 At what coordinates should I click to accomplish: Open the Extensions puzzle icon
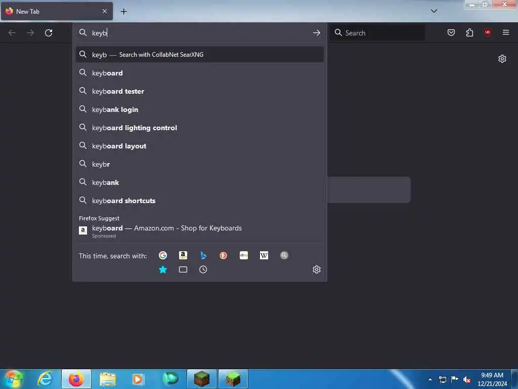tap(469, 32)
